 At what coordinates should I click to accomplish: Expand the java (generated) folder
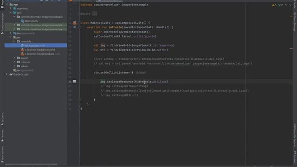point(11,33)
